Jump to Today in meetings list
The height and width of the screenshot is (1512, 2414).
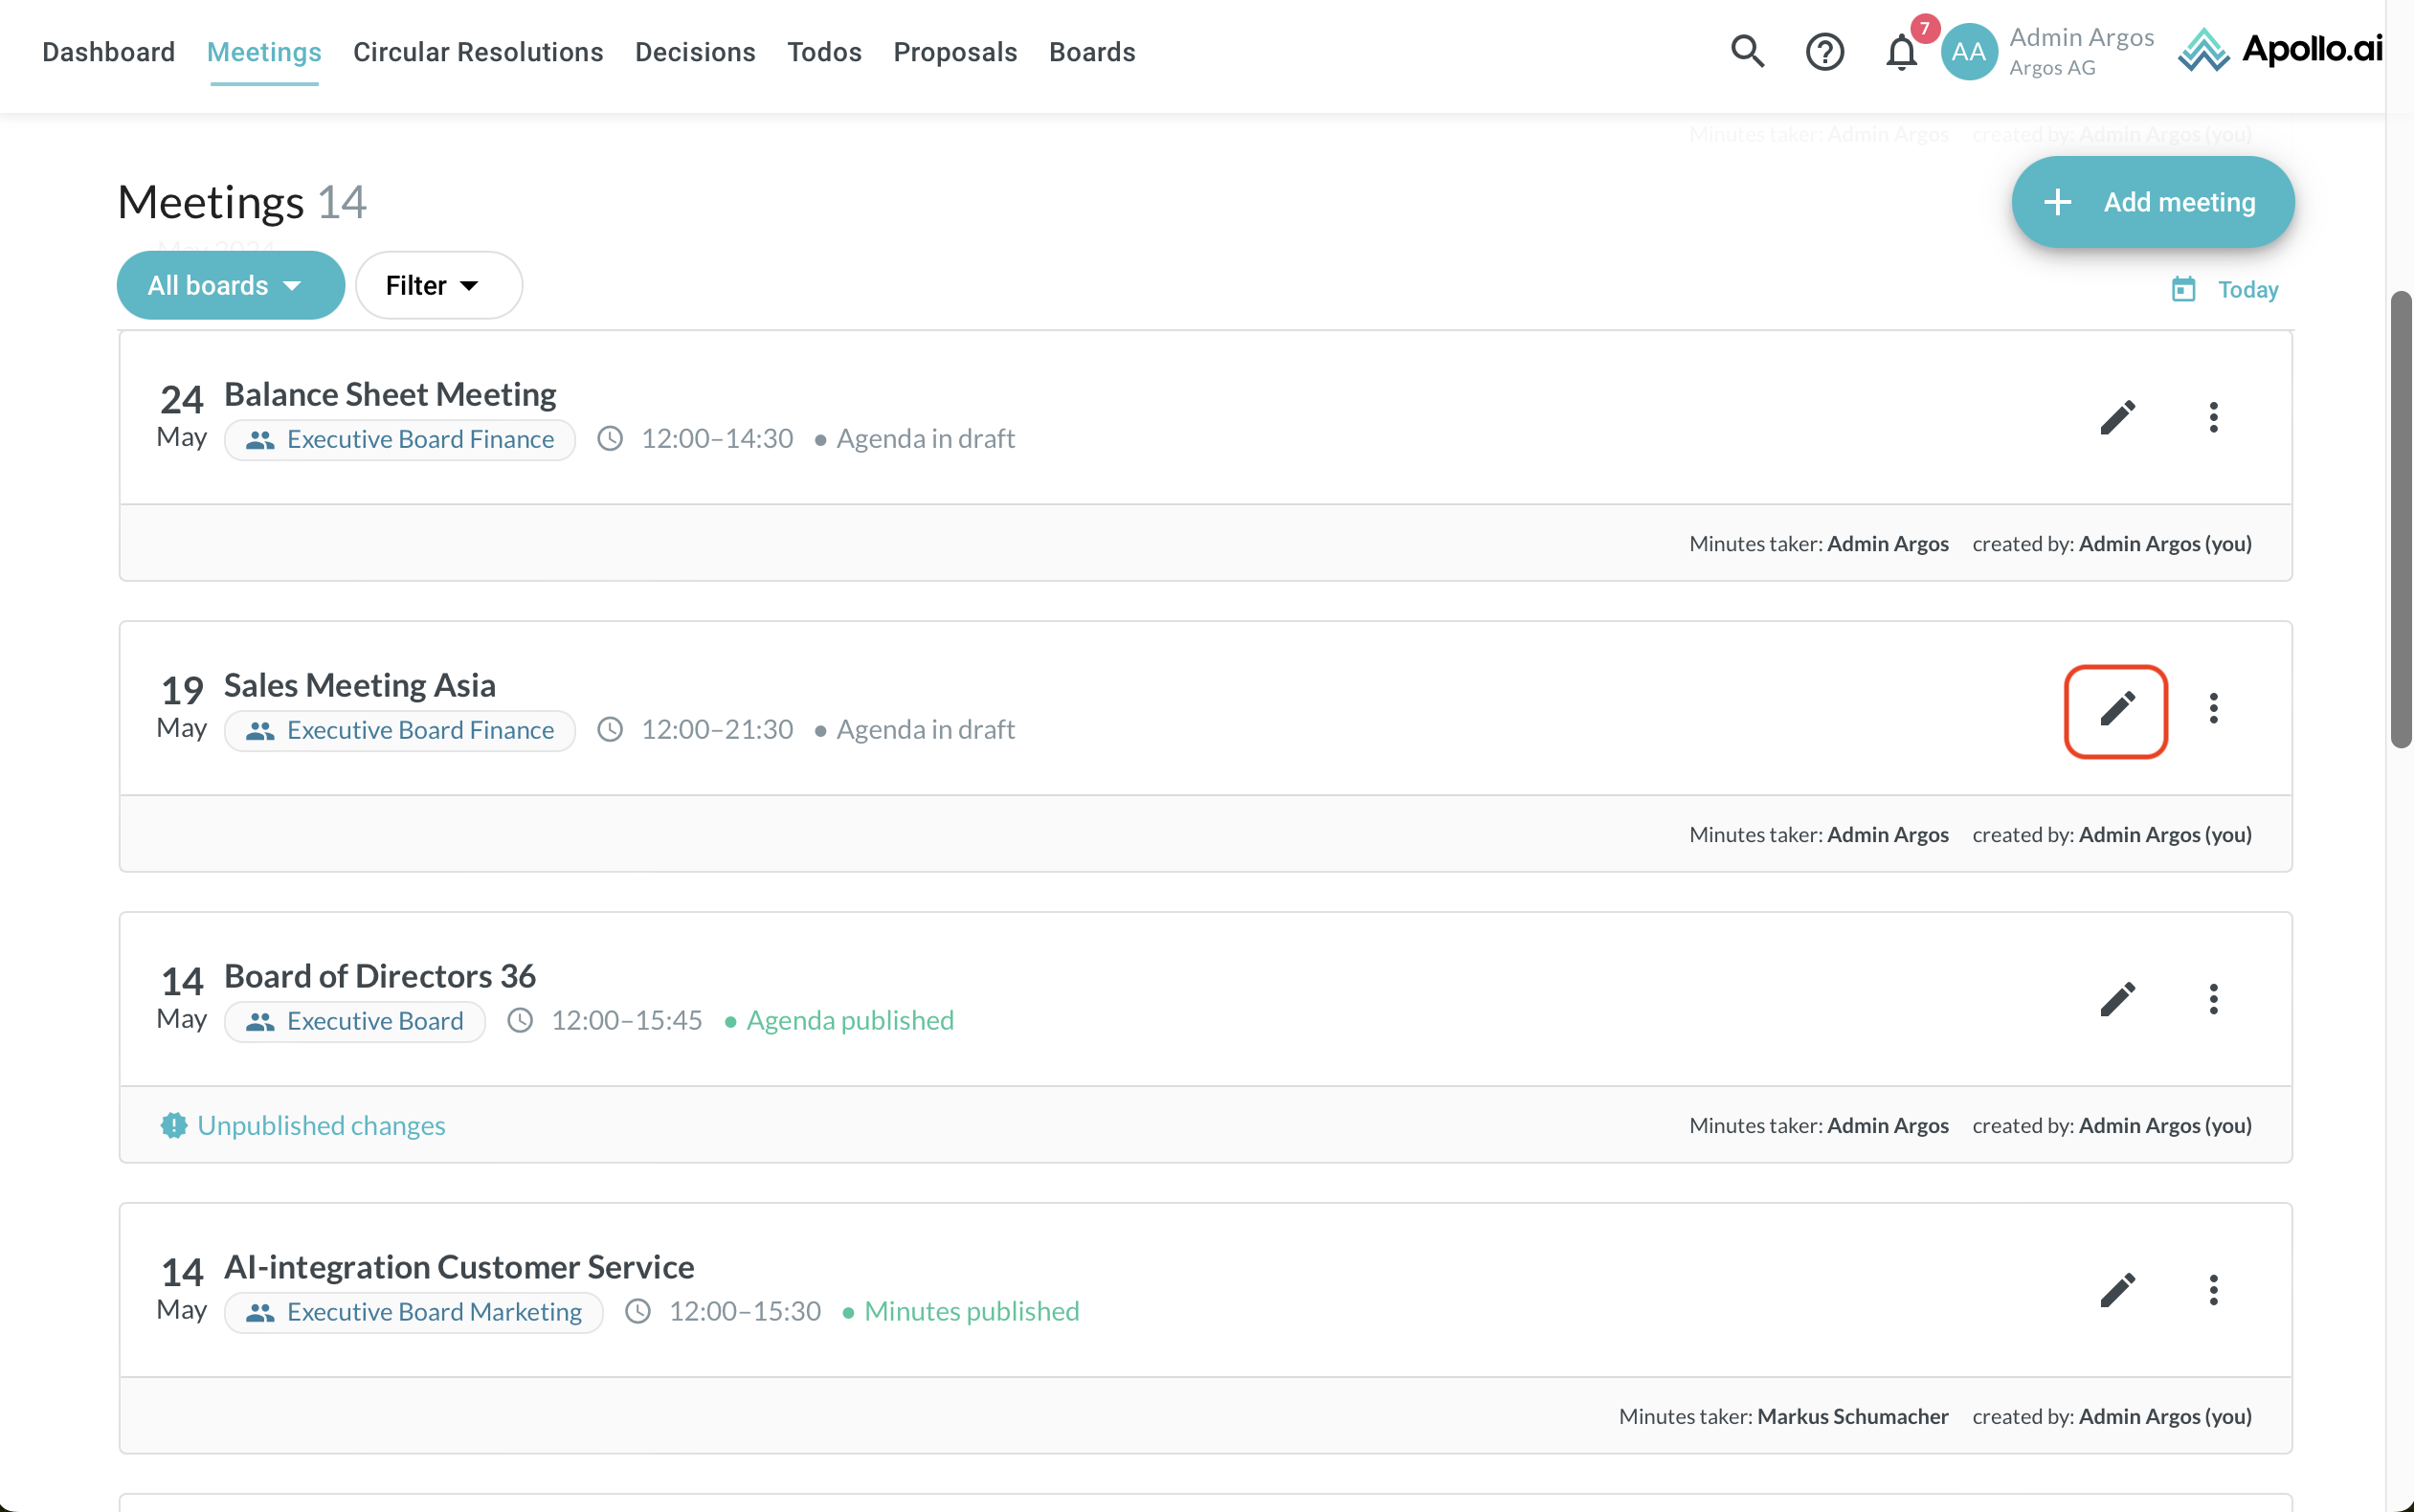(2226, 290)
